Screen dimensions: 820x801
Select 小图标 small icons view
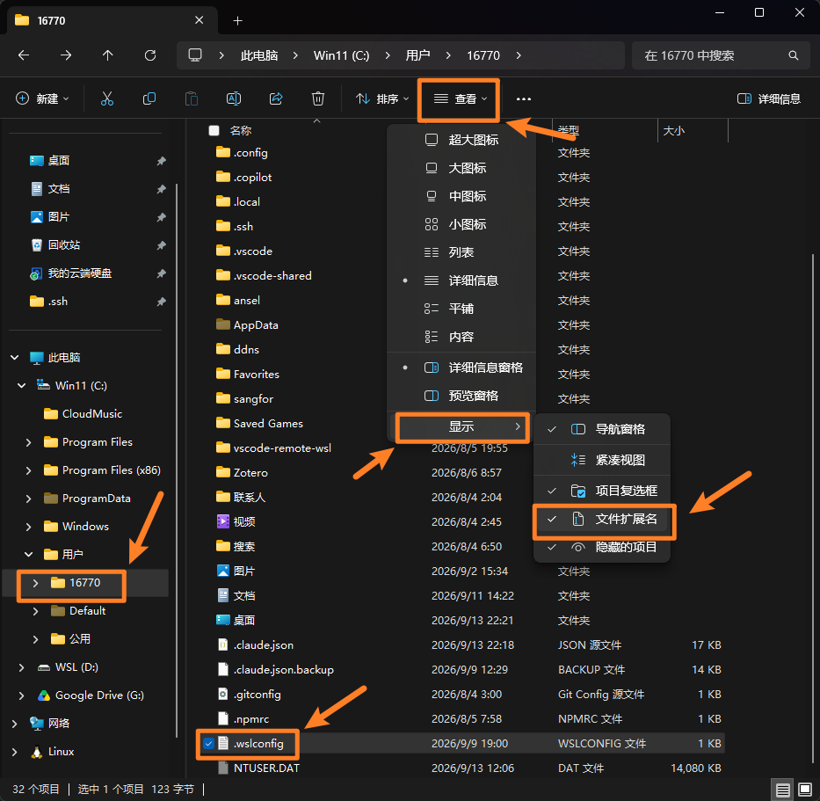point(461,224)
